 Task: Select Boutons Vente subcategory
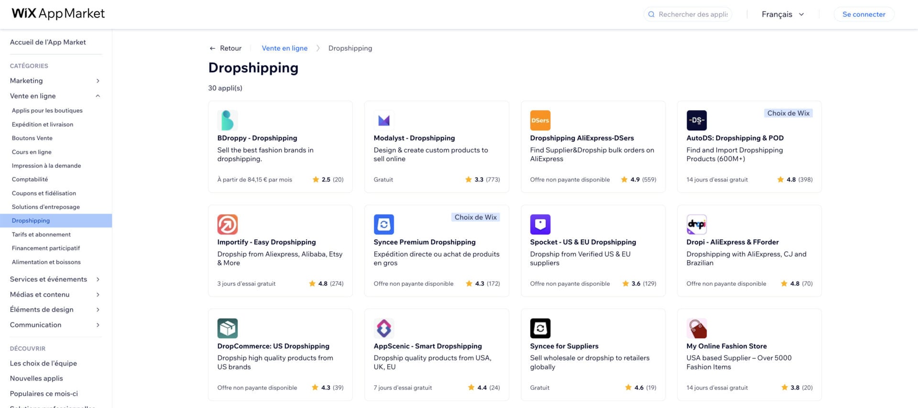(32, 138)
